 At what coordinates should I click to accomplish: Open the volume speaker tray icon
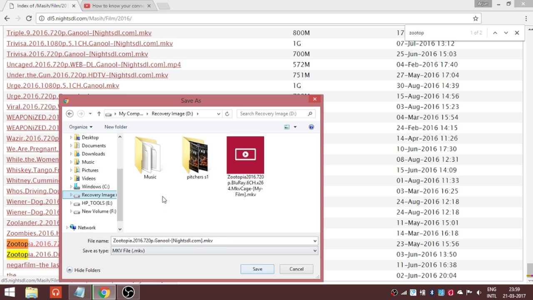coord(479,292)
